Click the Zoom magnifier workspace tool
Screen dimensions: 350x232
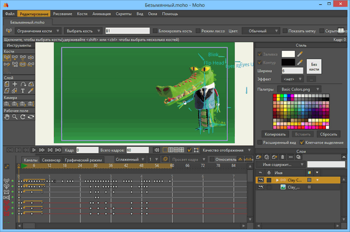click(15, 116)
